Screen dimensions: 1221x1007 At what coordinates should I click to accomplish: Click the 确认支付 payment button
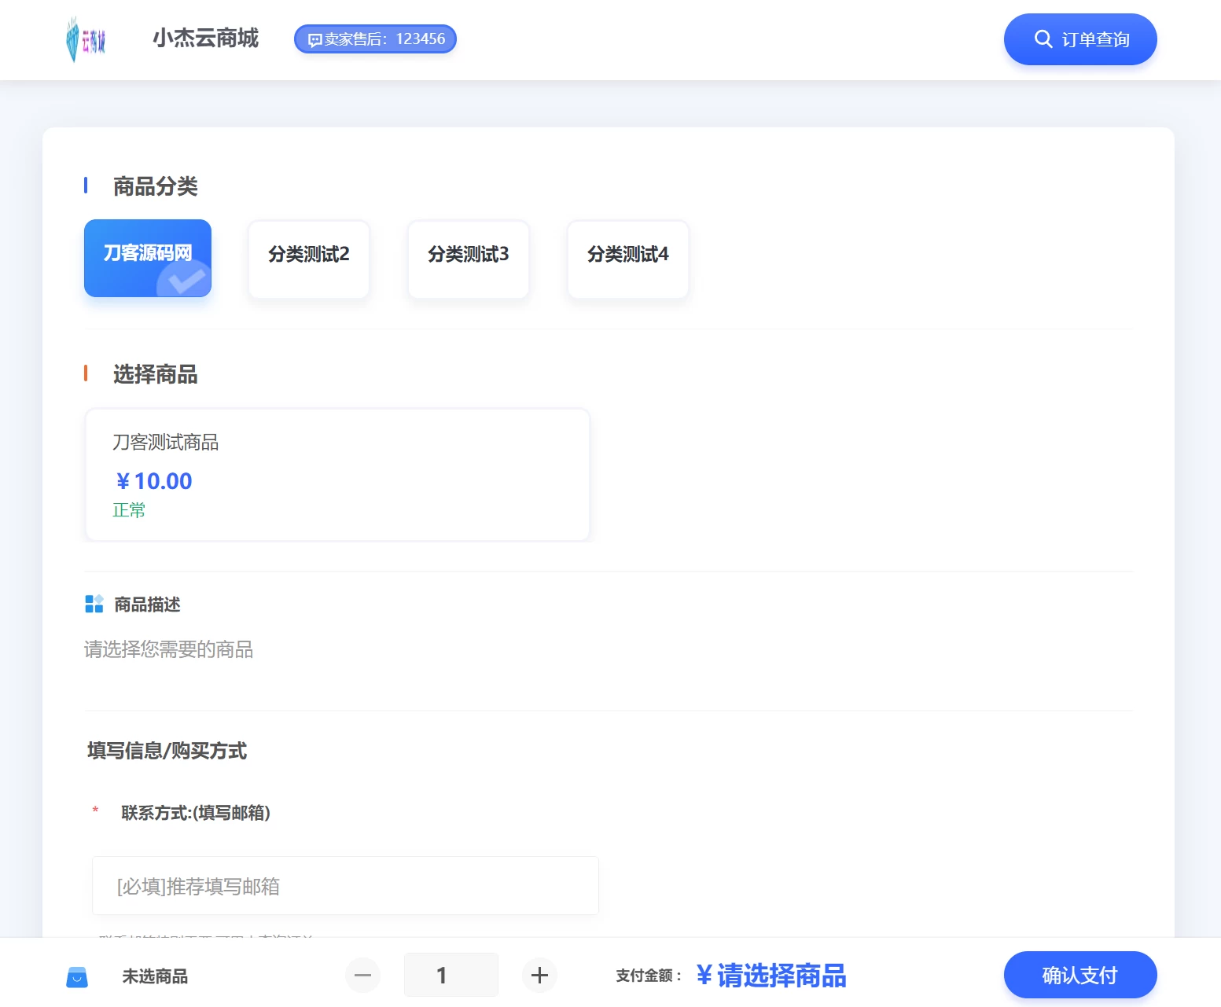click(1079, 975)
